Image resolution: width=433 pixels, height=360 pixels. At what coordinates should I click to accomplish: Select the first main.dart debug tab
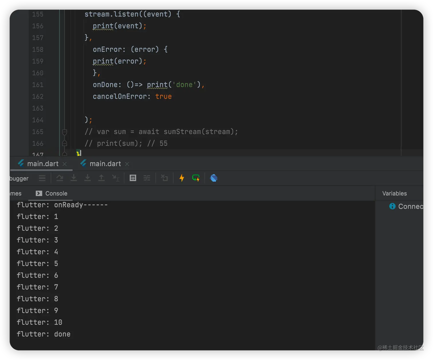(42, 164)
